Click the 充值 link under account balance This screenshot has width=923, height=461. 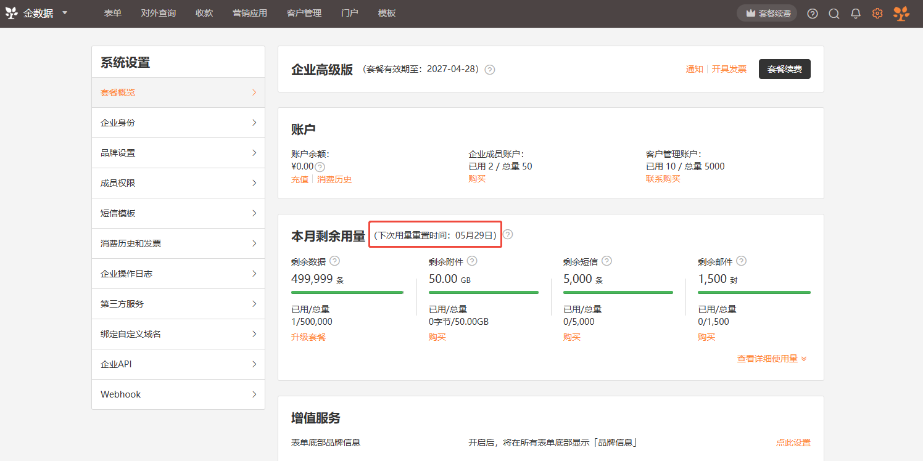300,179
